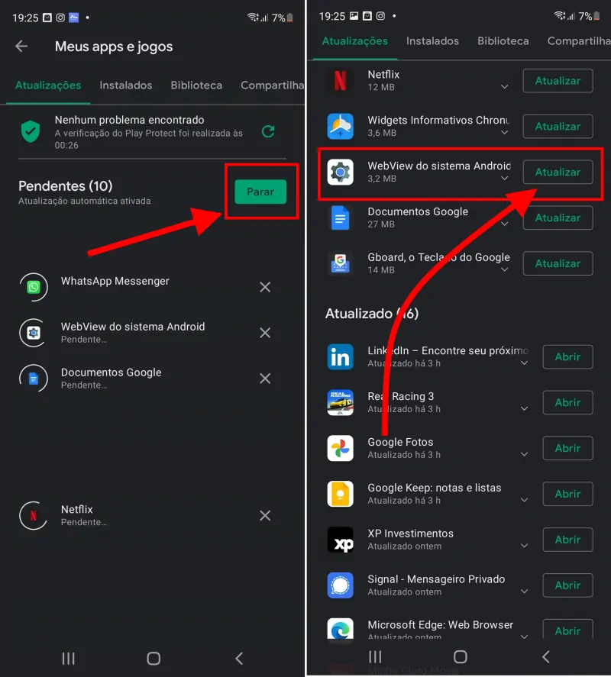Tap the Google Fotos pinwheel icon
The image size is (611, 677).
340,449
